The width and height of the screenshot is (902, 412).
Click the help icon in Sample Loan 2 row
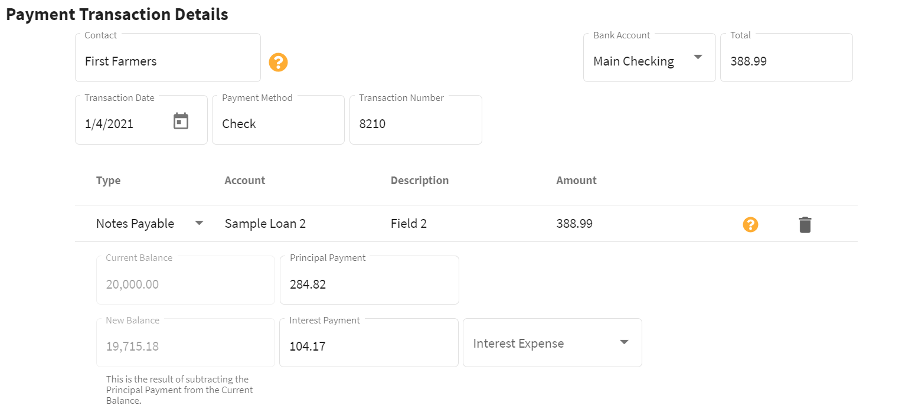750,224
